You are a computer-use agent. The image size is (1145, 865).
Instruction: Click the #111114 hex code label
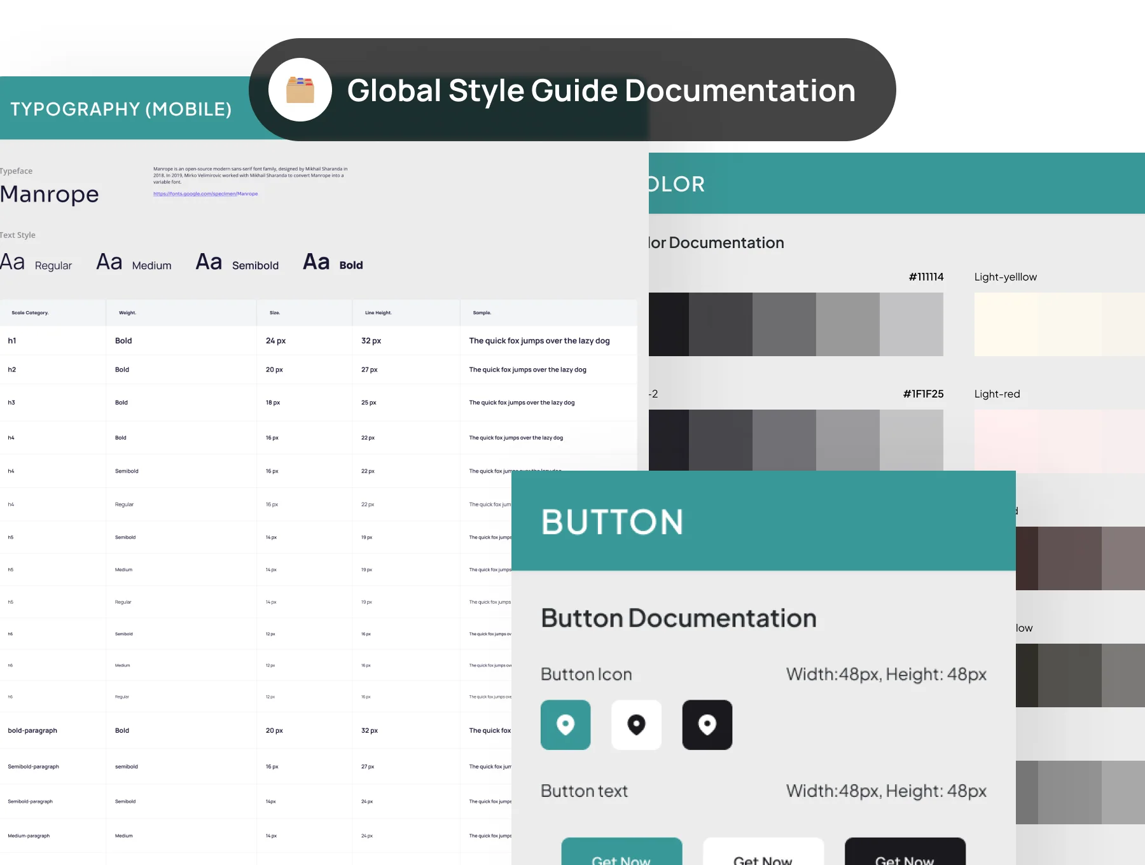[926, 277]
